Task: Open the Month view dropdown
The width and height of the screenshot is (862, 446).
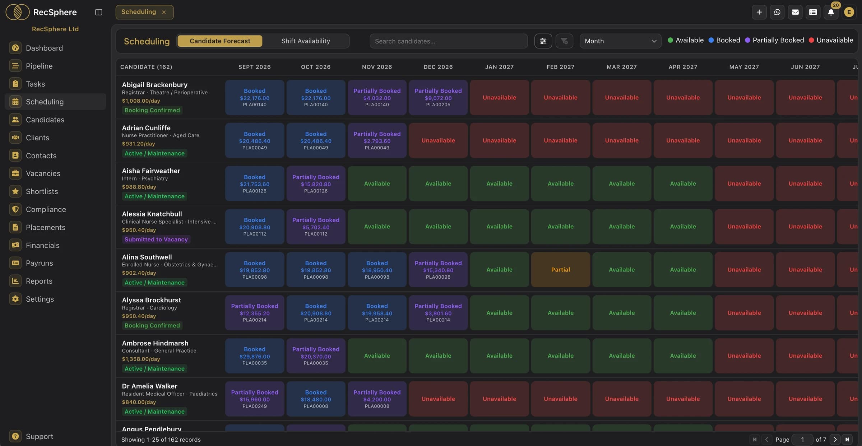Action: [x=620, y=41]
